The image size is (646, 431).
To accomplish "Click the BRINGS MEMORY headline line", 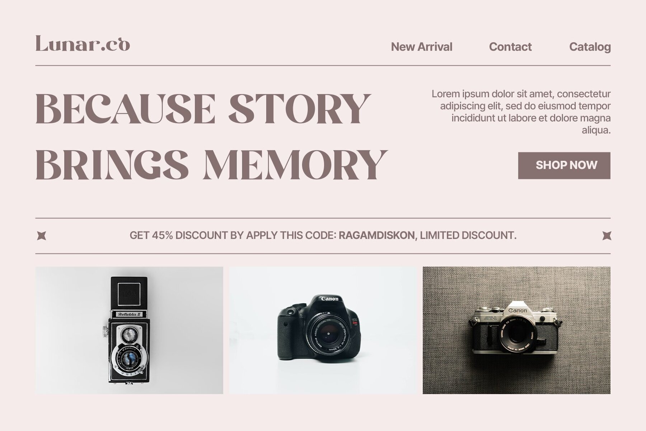I will click(x=211, y=165).
